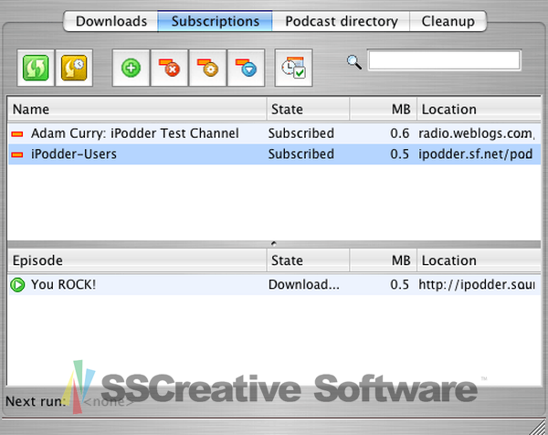
Task: Click the feed icon with blue down arrow
Action: click(x=247, y=68)
